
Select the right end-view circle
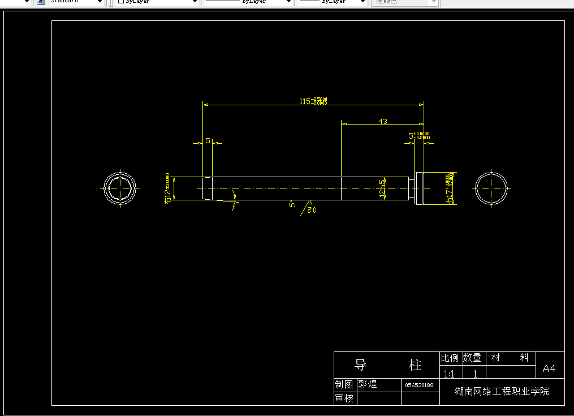coord(491,188)
